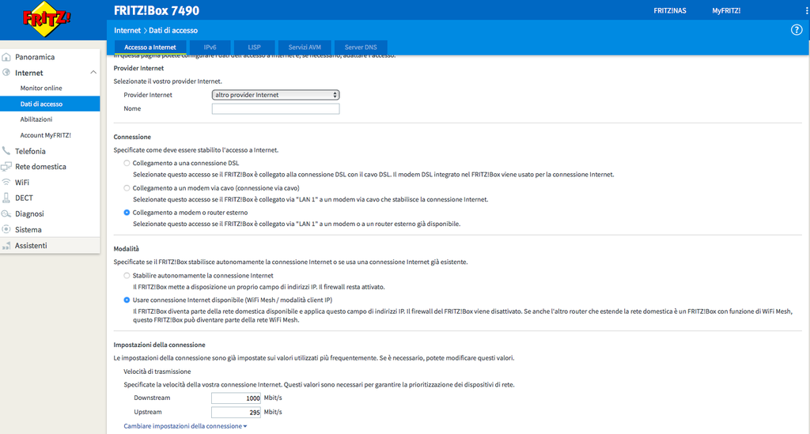Click the Diagnosi icon
The width and height of the screenshot is (810, 434).
[6, 213]
